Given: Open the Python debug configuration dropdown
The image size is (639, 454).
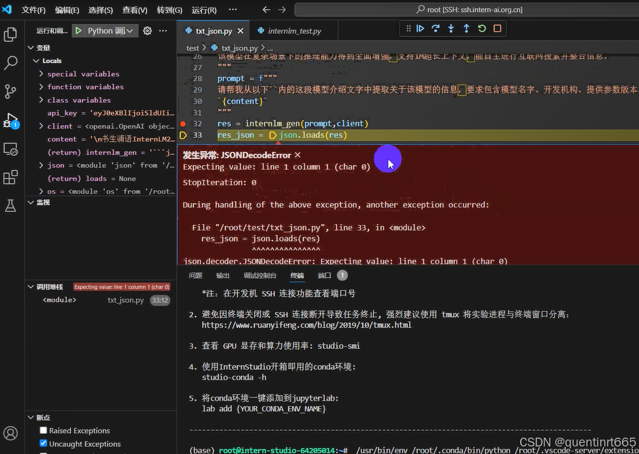Looking at the screenshot, I should 110,31.
